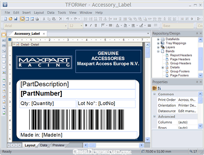Open the Layout menu
Viewport: 204px width, 155px height.
coord(39,13)
